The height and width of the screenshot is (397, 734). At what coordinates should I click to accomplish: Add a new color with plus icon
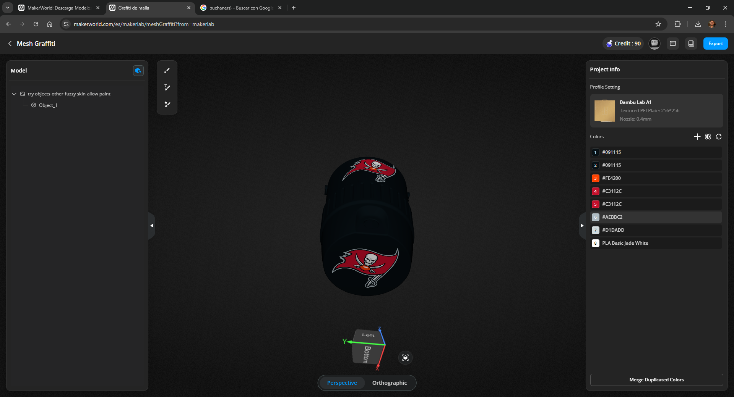(697, 137)
